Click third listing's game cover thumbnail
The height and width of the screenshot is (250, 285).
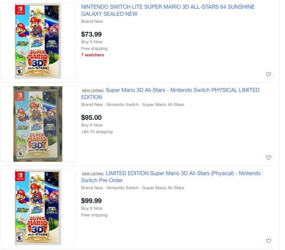38,207
